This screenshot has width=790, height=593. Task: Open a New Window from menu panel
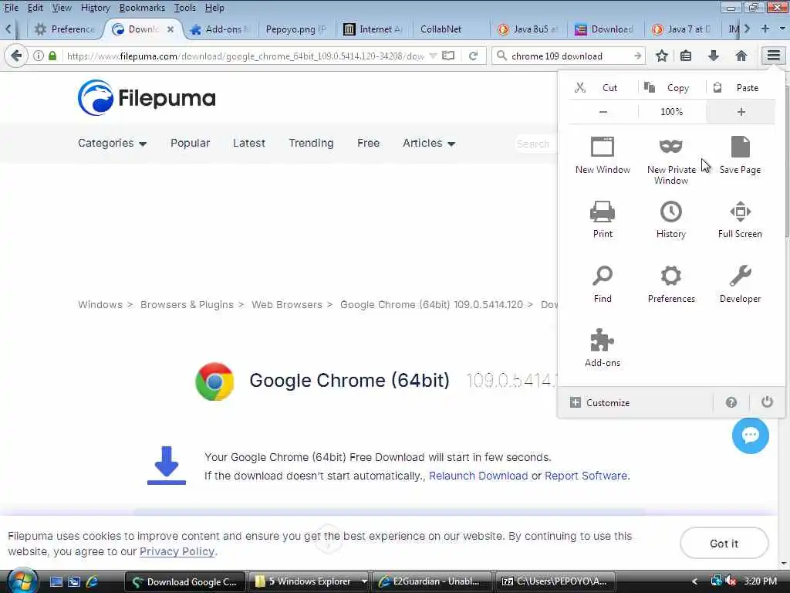click(603, 155)
